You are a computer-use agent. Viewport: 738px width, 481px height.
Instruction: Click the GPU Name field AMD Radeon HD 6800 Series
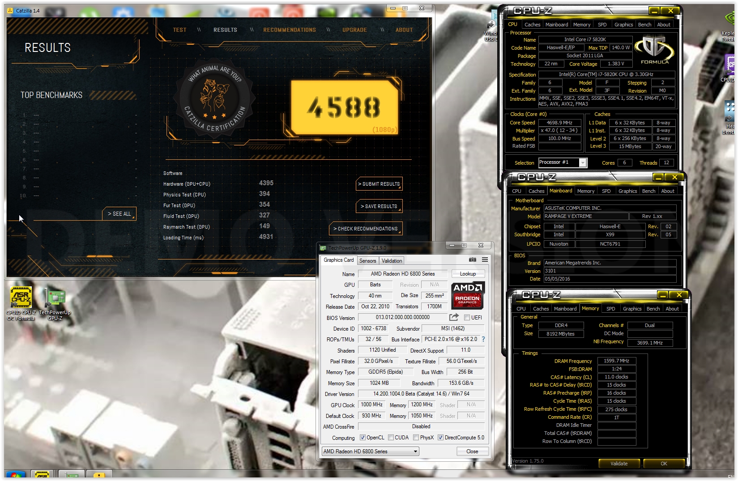(x=402, y=274)
